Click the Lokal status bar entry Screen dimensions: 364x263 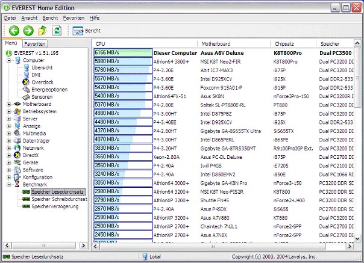[x=151, y=257]
